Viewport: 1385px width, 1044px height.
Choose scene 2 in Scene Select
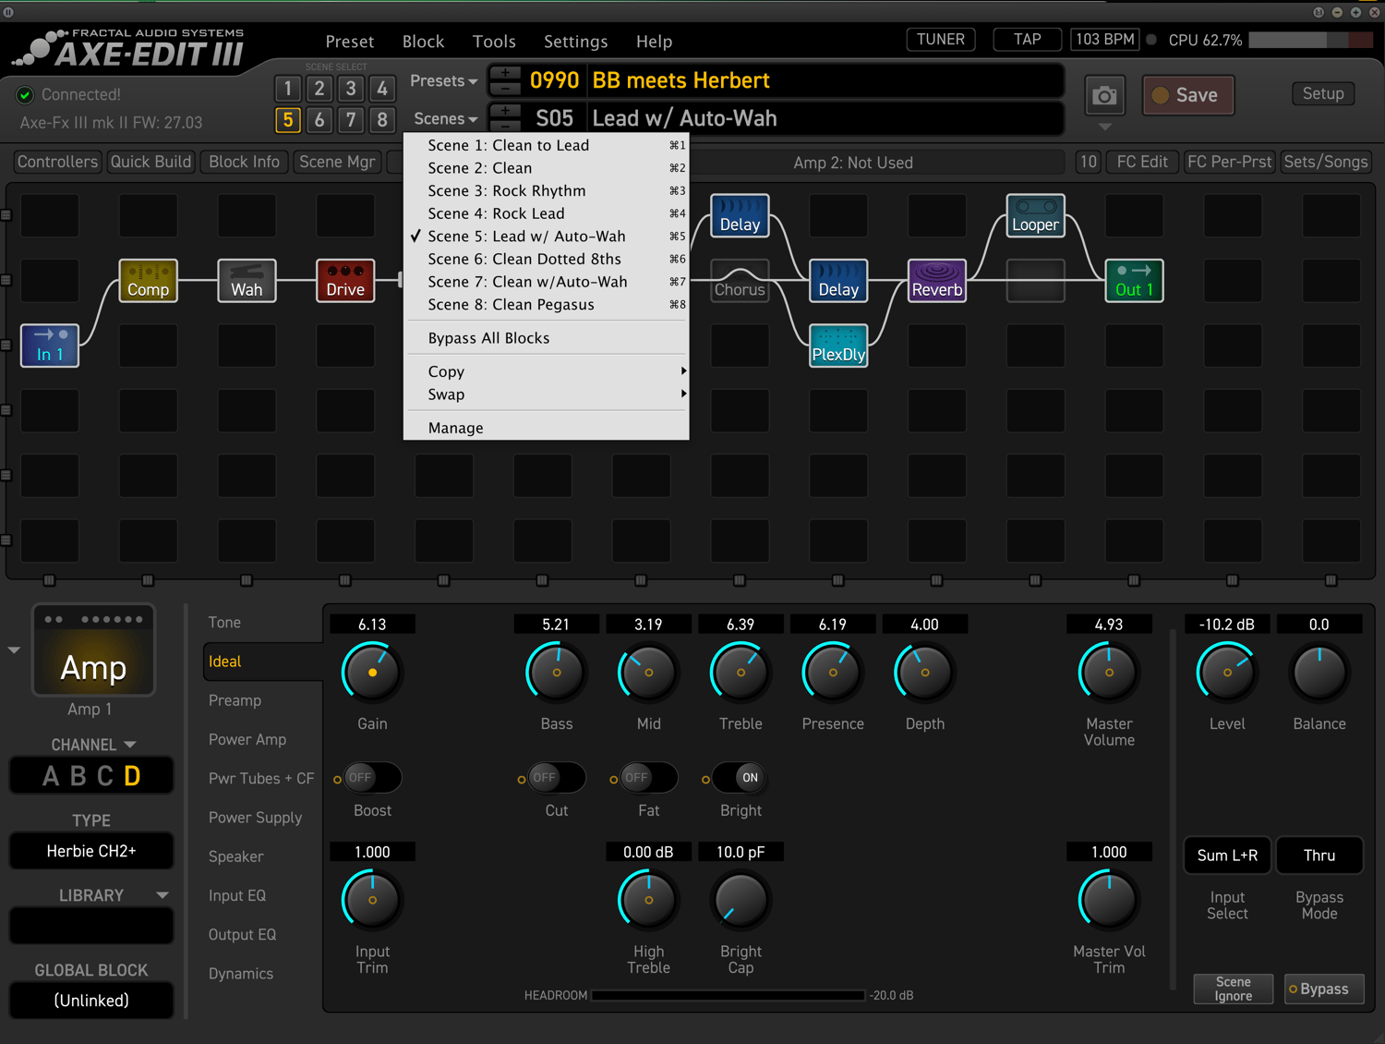(x=319, y=89)
